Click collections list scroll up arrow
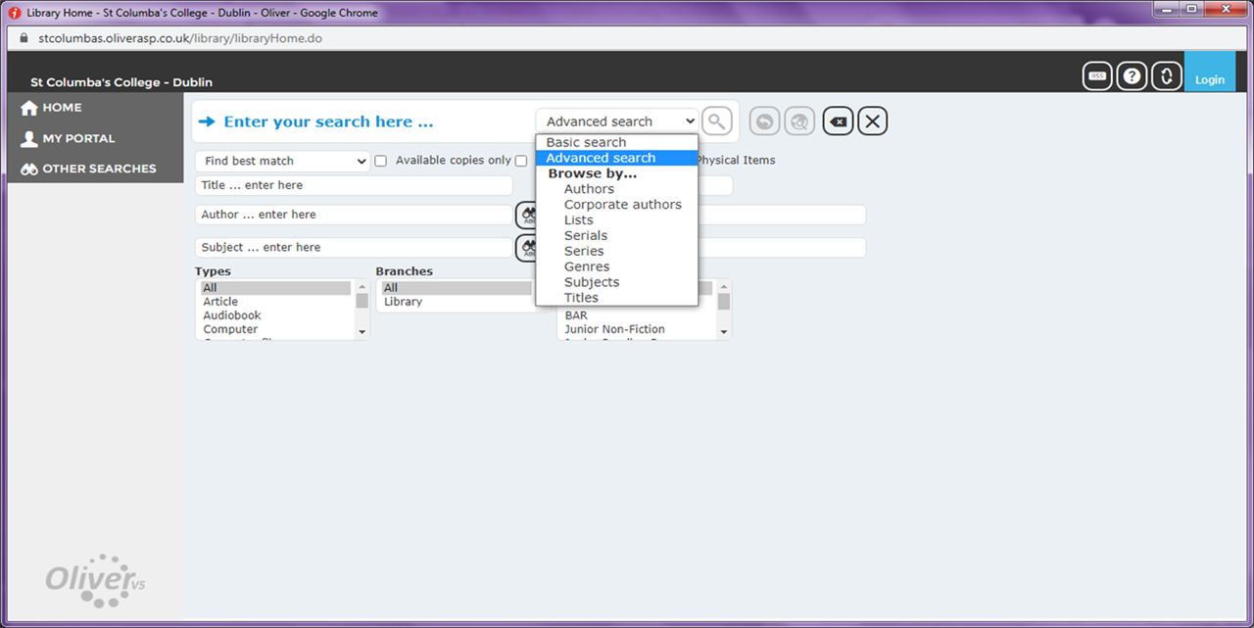This screenshot has height=628, width=1254. click(724, 286)
